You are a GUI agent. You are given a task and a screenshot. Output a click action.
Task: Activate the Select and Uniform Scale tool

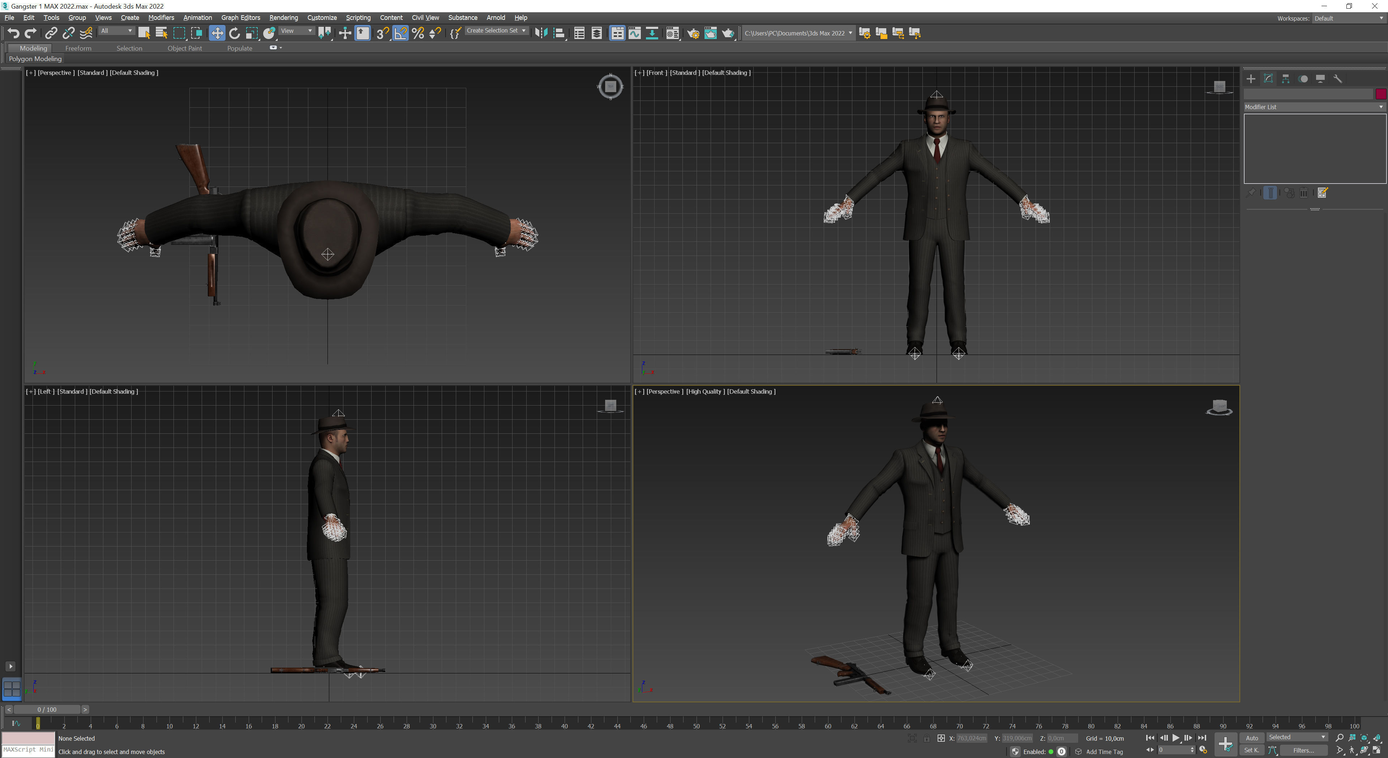click(x=252, y=33)
